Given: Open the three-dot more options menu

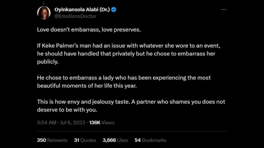Looking at the screenshot, I should click(223, 10).
